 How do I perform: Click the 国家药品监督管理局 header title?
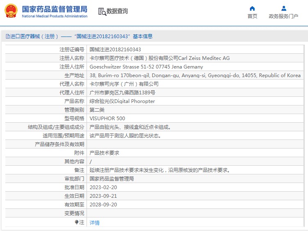[x=55, y=9]
